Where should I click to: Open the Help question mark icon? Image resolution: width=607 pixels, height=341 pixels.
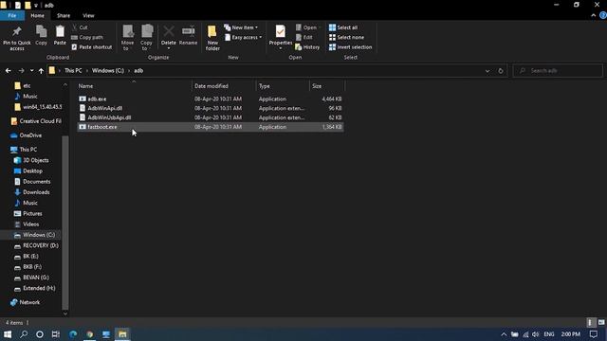(x=603, y=15)
